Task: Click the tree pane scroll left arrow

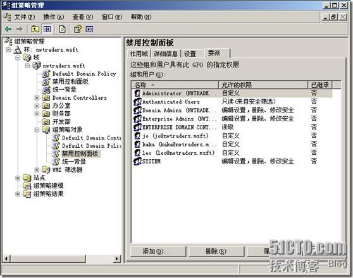Action: click(x=6, y=258)
